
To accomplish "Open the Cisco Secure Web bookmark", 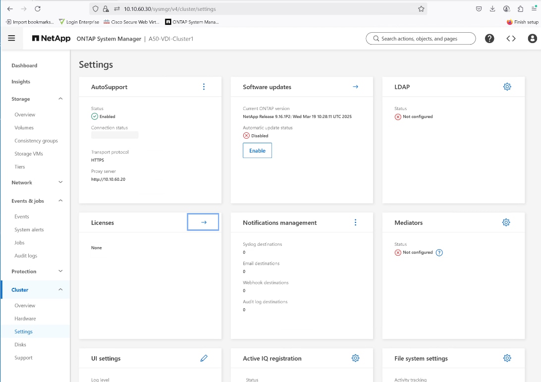I will click(131, 22).
